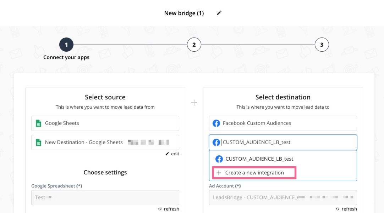Click the refresh icon below Ad Account

[338, 209]
